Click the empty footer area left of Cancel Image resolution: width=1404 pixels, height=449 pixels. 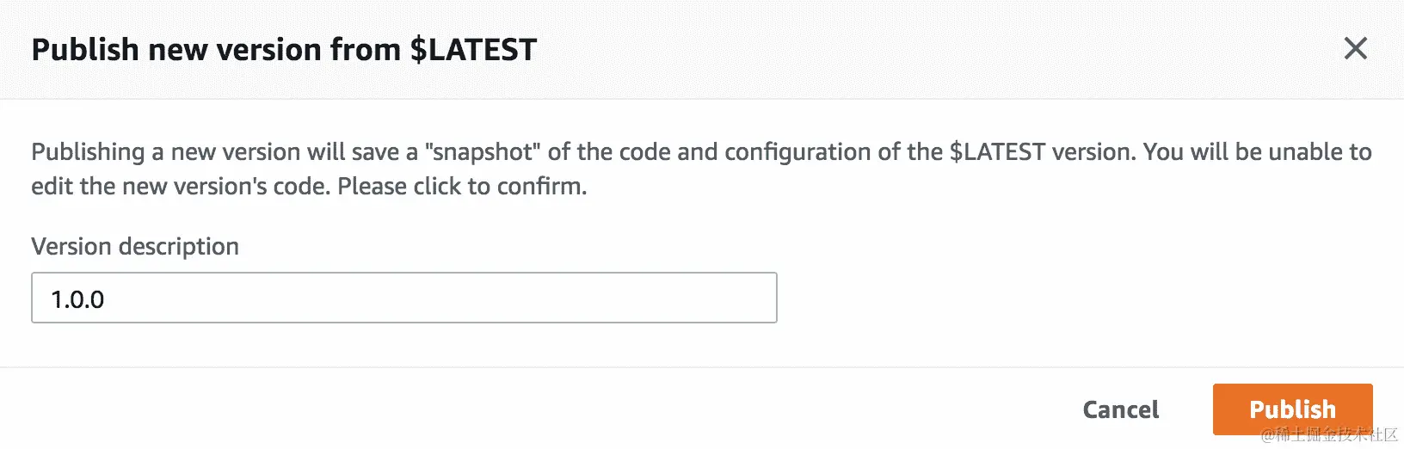pos(516,409)
